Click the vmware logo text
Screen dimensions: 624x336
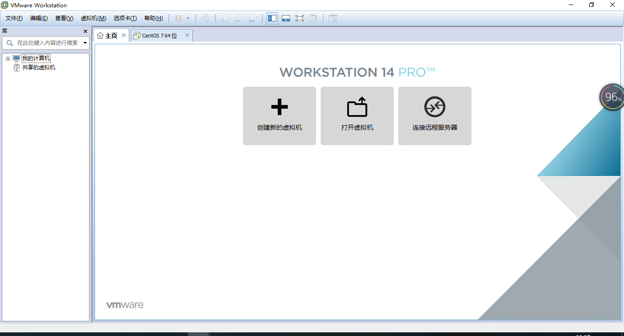coord(125,305)
